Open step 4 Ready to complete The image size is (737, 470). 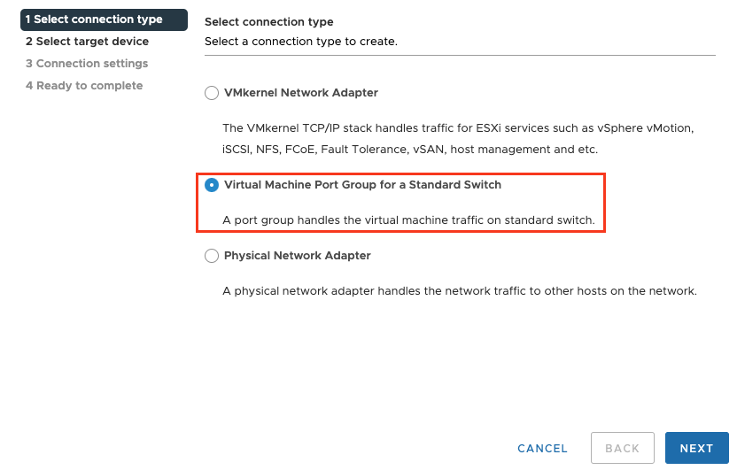click(84, 86)
